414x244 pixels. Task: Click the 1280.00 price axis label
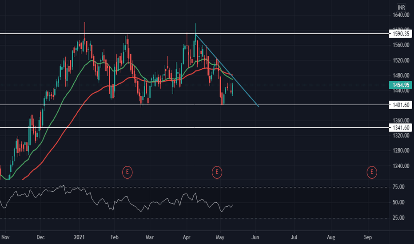point(401,150)
